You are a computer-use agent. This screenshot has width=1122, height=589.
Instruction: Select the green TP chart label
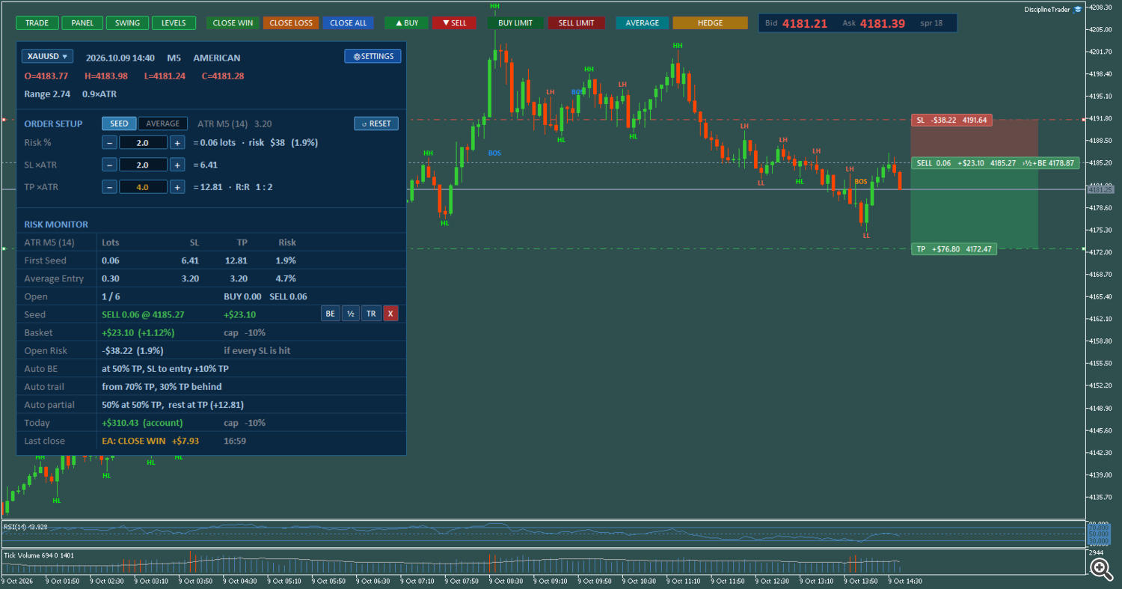[954, 249]
